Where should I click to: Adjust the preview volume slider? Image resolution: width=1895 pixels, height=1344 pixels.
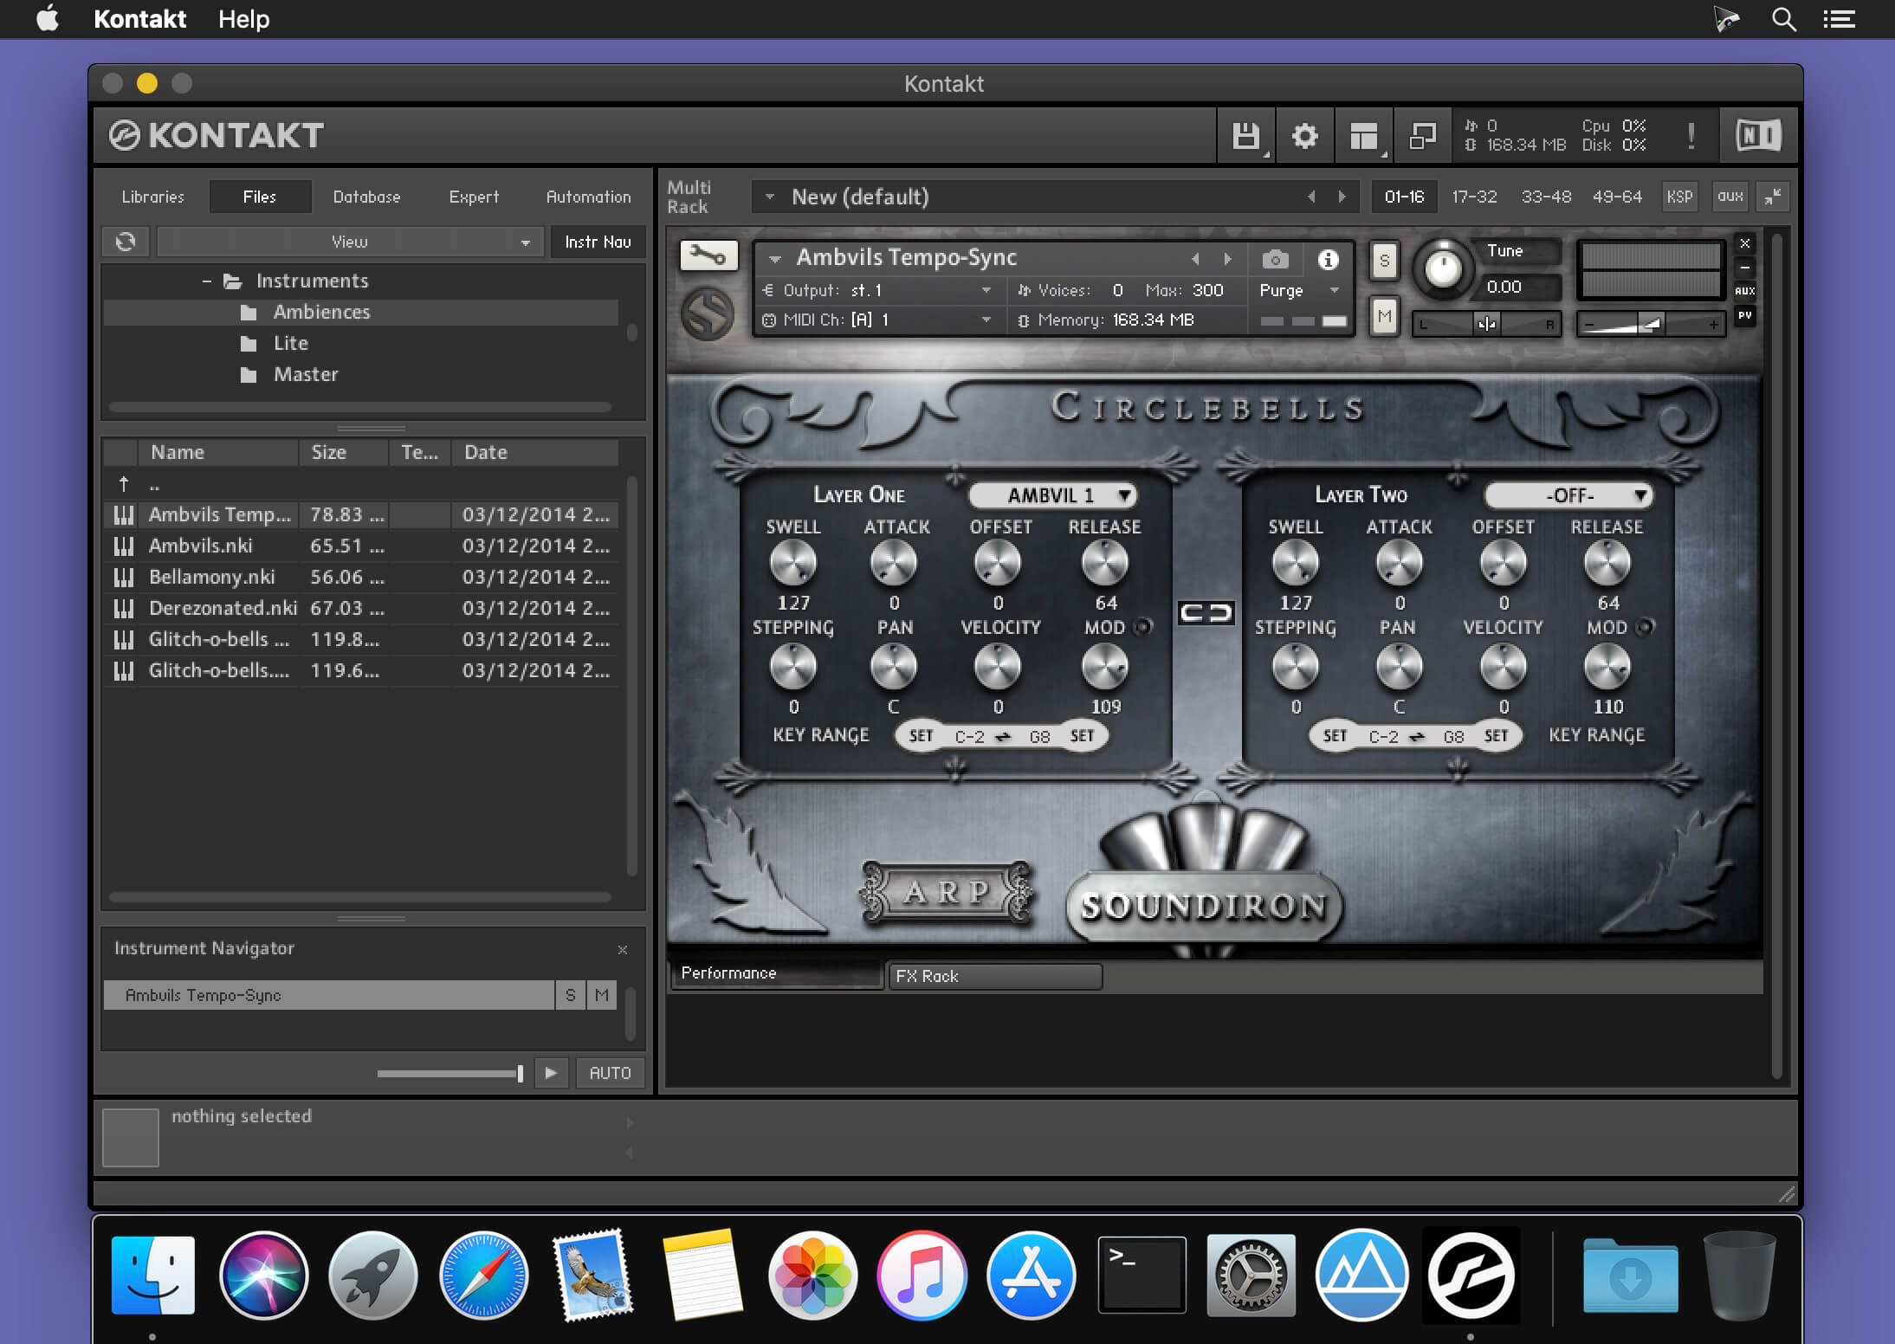pyautogui.click(x=450, y=1074)
